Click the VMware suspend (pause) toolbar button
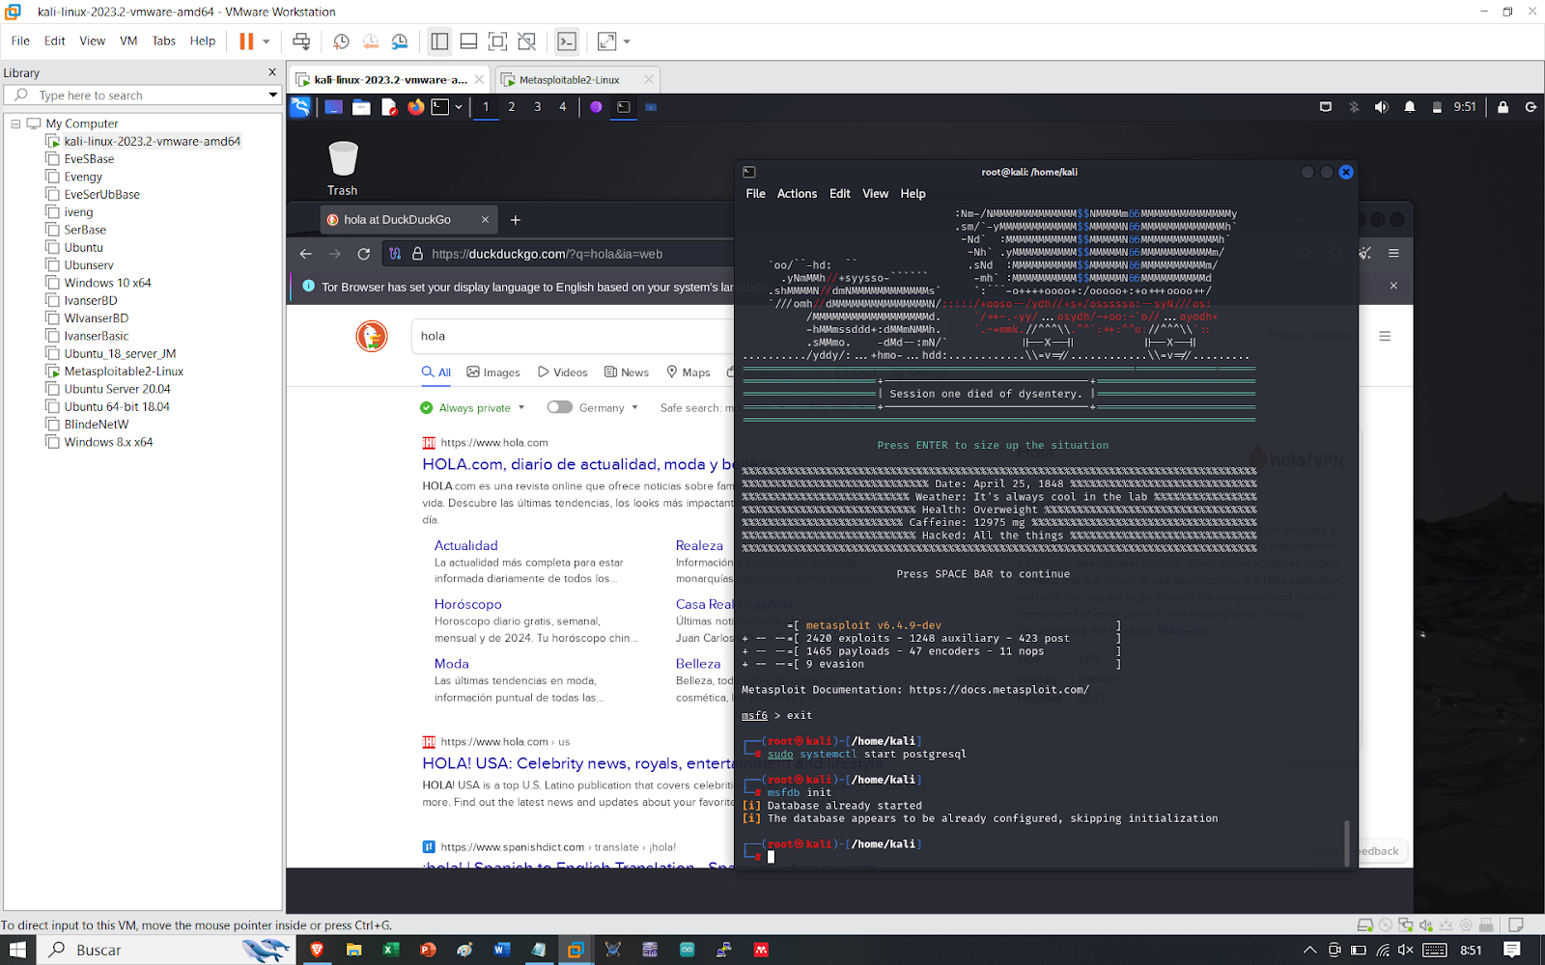 [x=246, y=41]
